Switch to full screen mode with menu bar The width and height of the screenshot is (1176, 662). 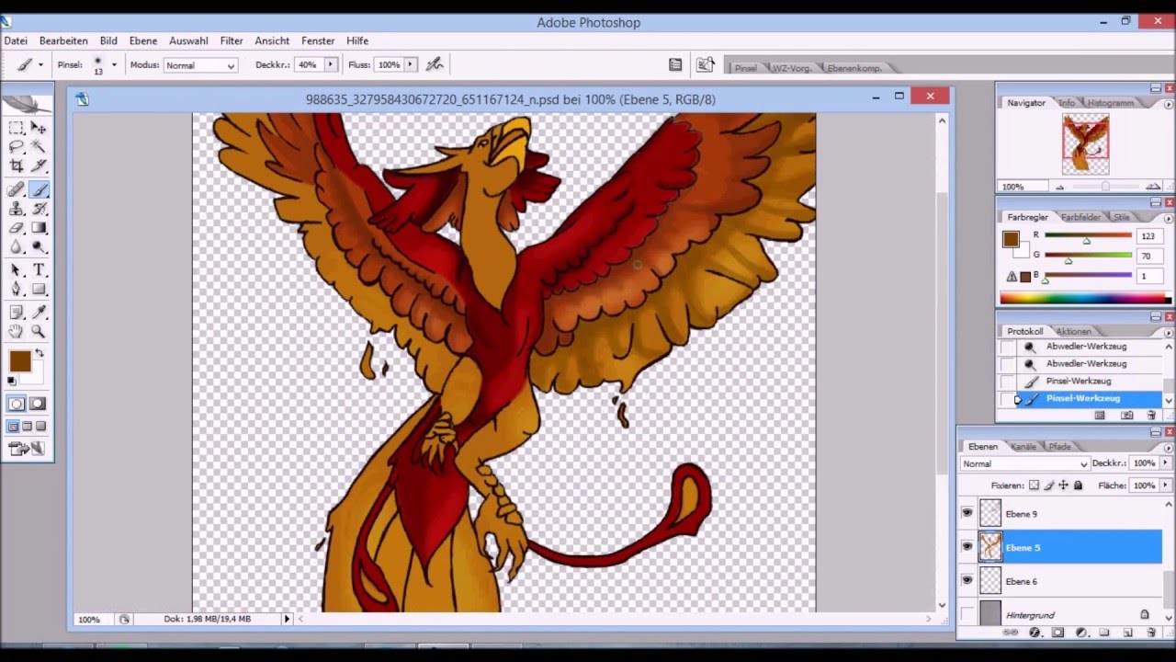27,427
